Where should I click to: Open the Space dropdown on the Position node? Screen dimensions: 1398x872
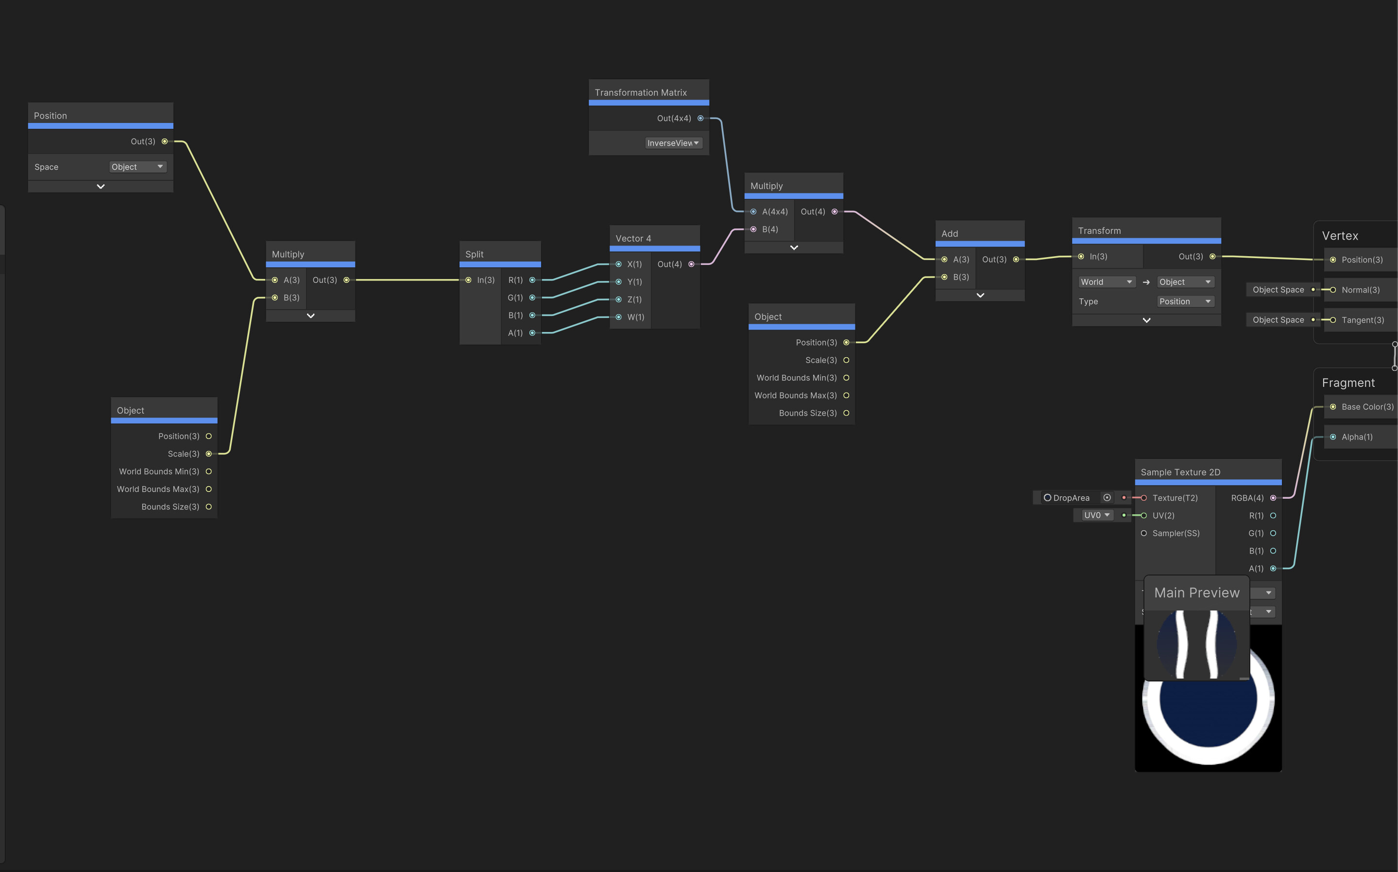click(138, 167)
